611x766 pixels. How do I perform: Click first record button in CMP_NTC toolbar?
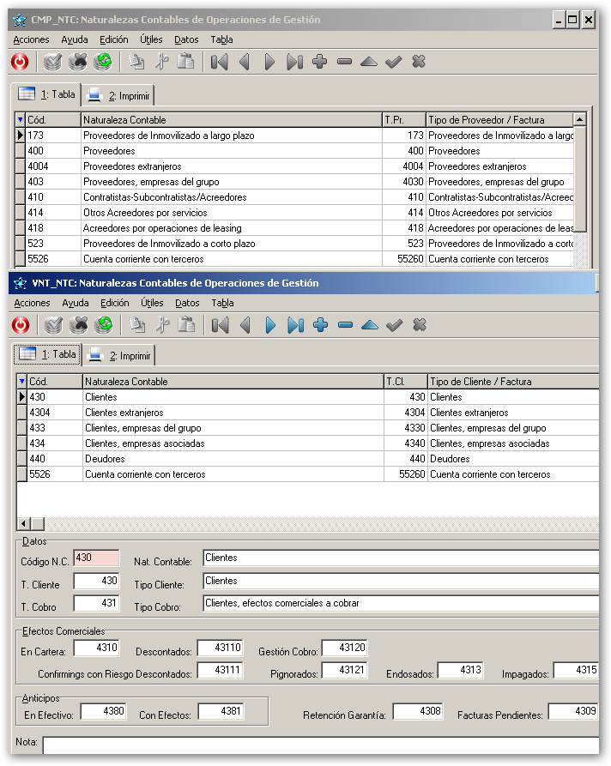[220, 62]
